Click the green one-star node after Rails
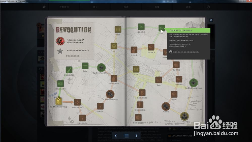The height and width of the screenshot is (142, 252). [101, 68]
